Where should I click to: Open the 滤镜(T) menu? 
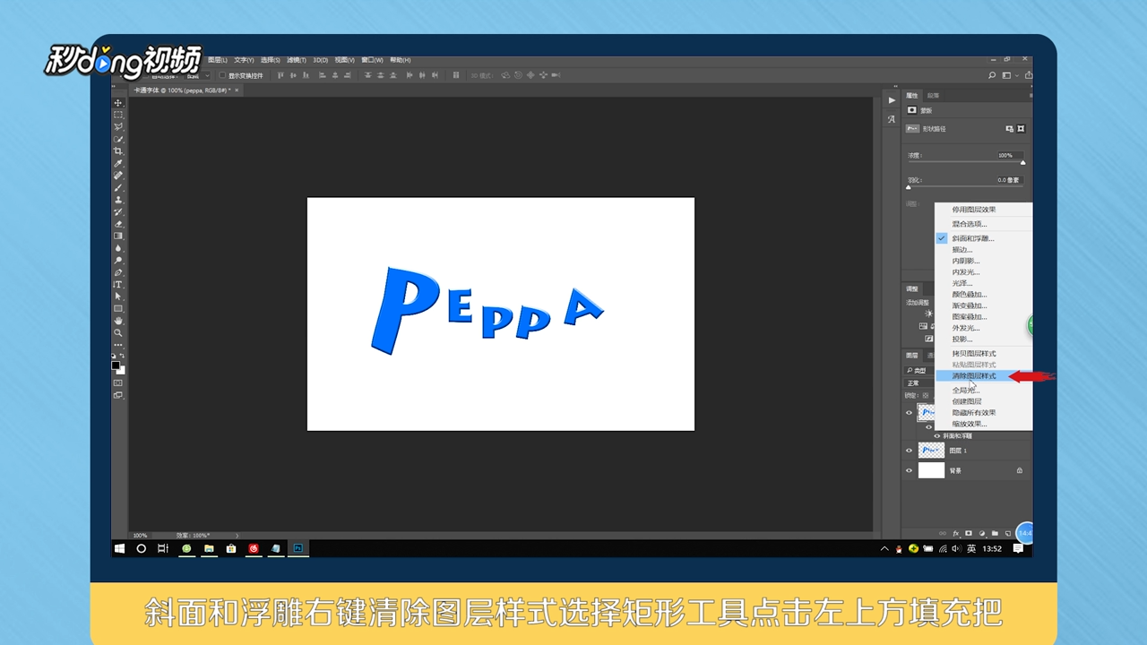[x=296, y=60]
